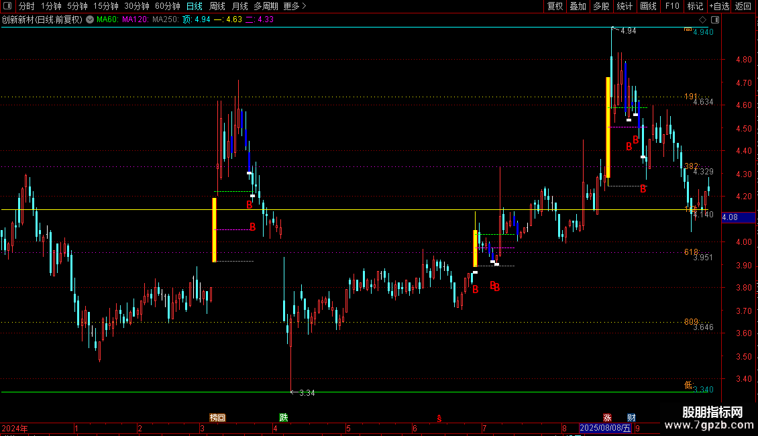Open the indicator dropdown next to 创新新材
This screenshot has height=436, width=758.
tap(90, 19)
